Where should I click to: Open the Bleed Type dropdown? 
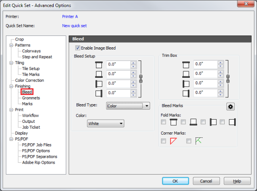pos(128,106)
